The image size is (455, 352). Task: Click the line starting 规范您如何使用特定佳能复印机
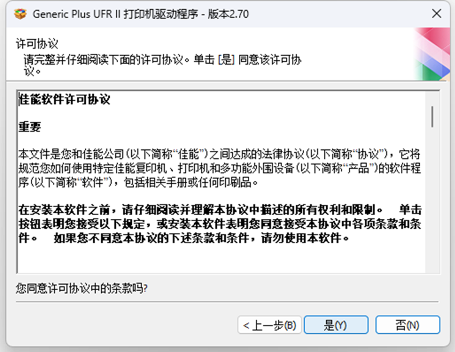click(219, 168)
